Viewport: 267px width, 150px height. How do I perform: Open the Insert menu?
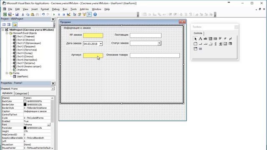[34, 9]
